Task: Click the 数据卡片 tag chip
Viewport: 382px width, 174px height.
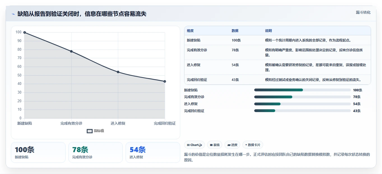Action: point(253,145)
